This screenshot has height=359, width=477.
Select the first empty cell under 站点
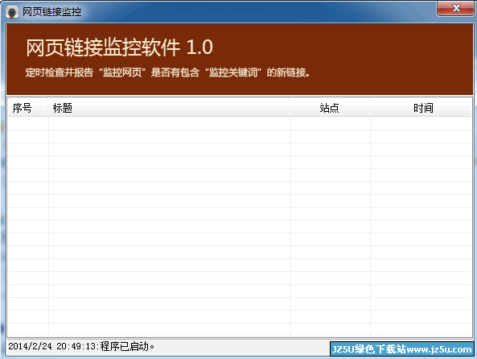point(330,123)
